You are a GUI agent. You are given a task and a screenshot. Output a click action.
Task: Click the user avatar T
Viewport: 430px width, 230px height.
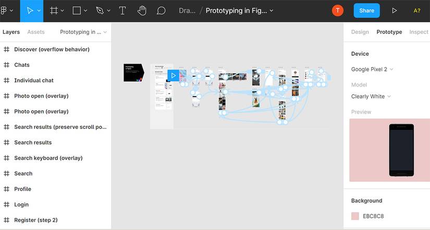click(x=338, y=11)
